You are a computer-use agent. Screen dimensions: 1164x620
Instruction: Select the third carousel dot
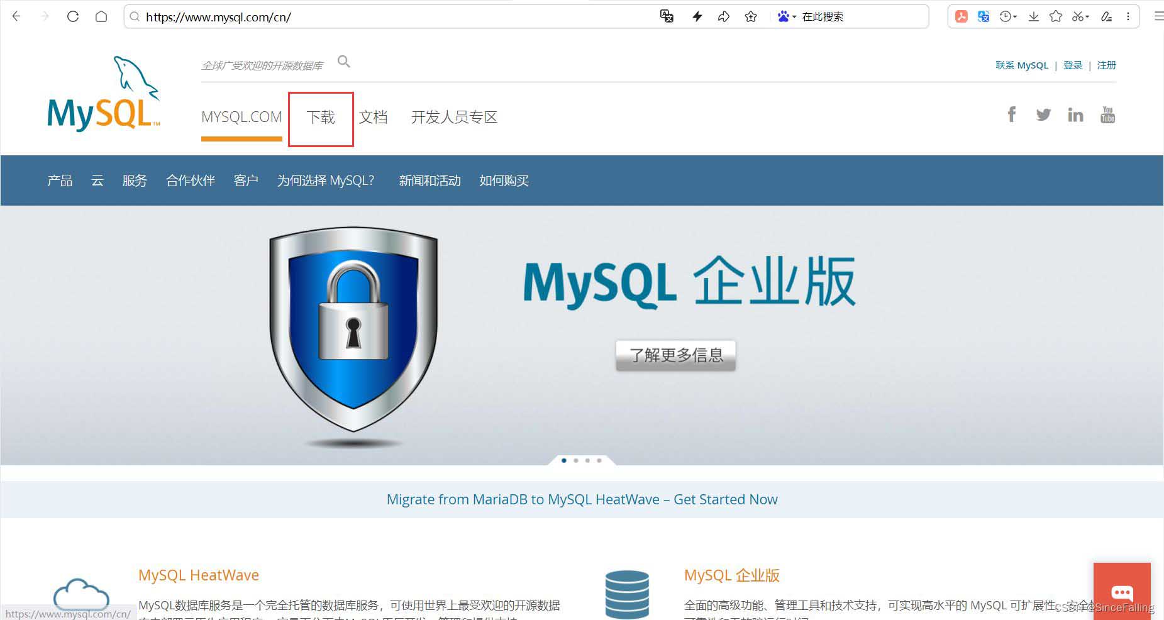tap(587, 461)
